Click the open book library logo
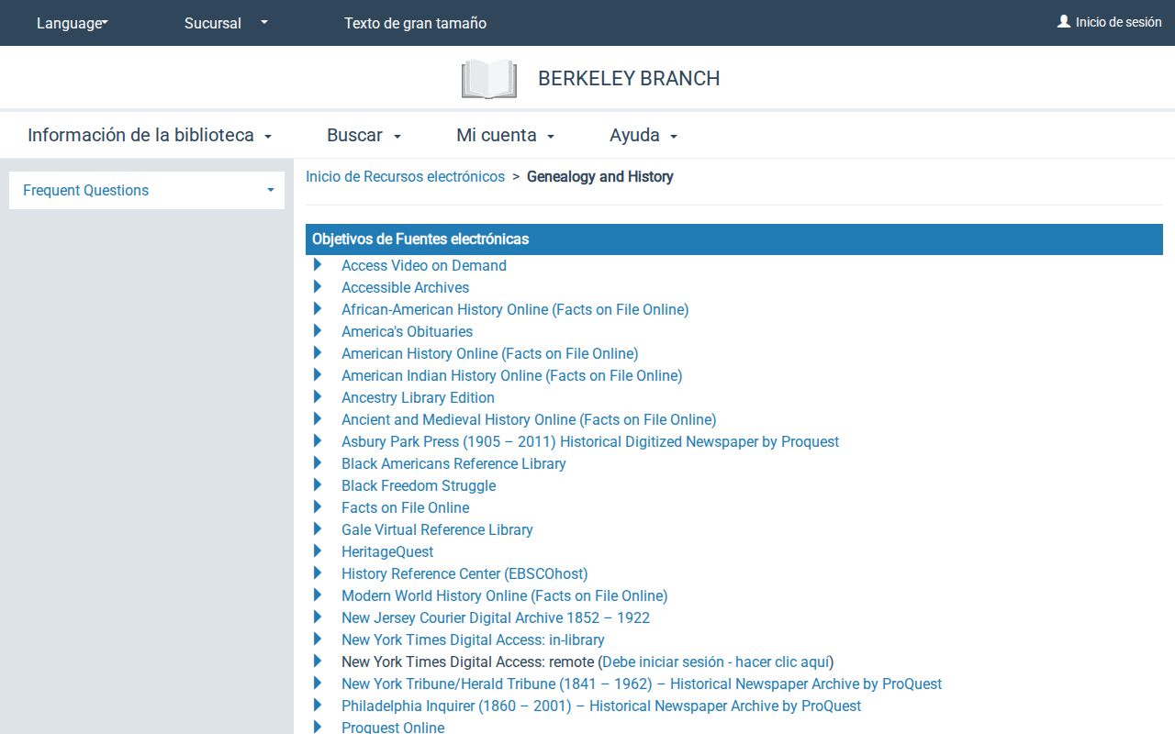1175x734 pixels. tap(489, 79)
